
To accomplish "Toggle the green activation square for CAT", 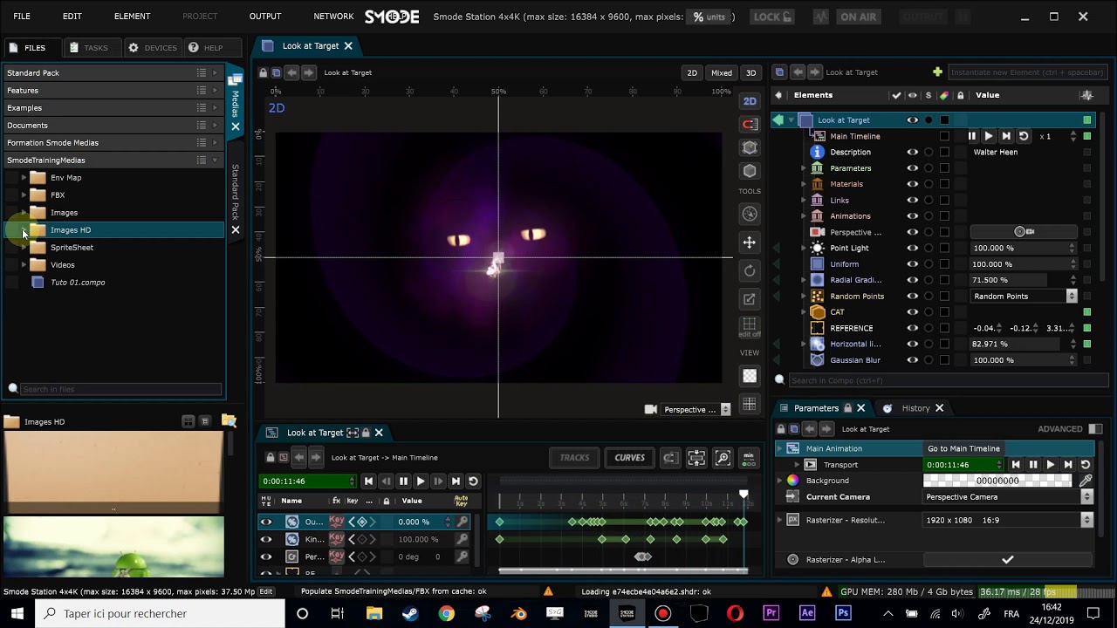I will 1086,311.
